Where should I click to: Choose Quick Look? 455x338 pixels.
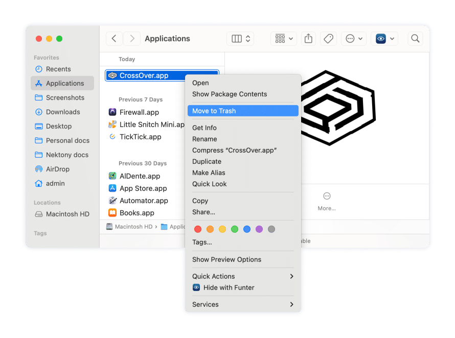click(x=243, y=184)
